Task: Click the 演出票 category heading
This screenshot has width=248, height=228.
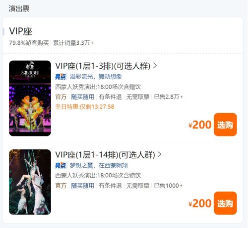Action: pyautogui.click(x=19, y=8)
